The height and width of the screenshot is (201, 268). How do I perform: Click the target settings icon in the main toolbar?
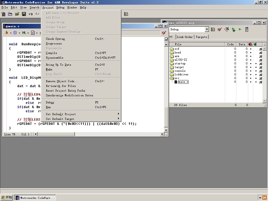(126, 14)
